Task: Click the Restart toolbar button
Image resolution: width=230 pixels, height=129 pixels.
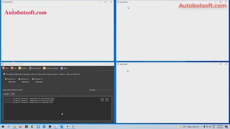Action: [23, 68]
